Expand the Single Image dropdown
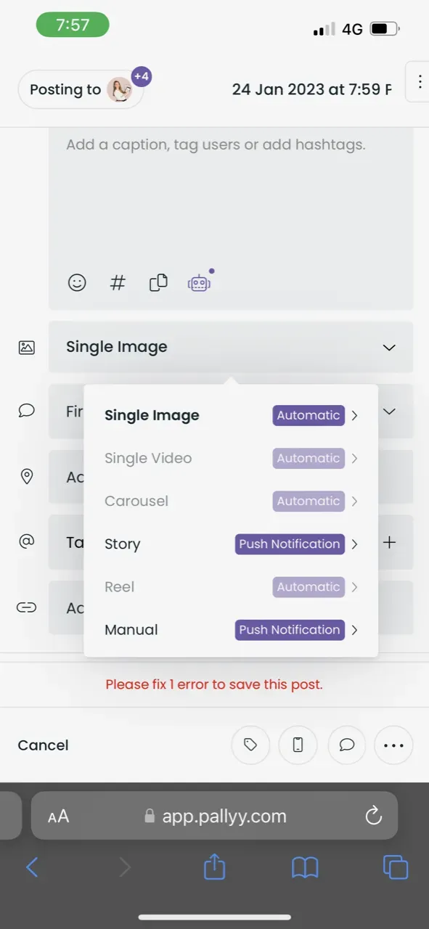The image size is (429, 929). (x=231, y=347)
